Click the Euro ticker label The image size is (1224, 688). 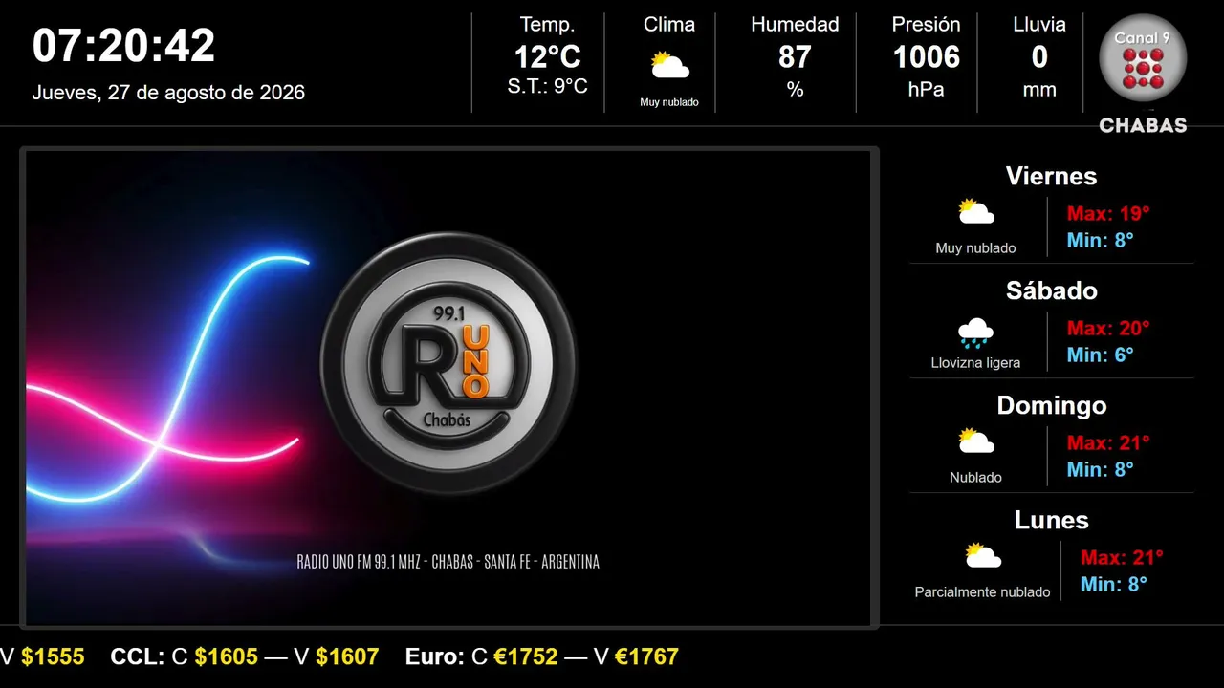pyautogui.click(x=435, y=656)
